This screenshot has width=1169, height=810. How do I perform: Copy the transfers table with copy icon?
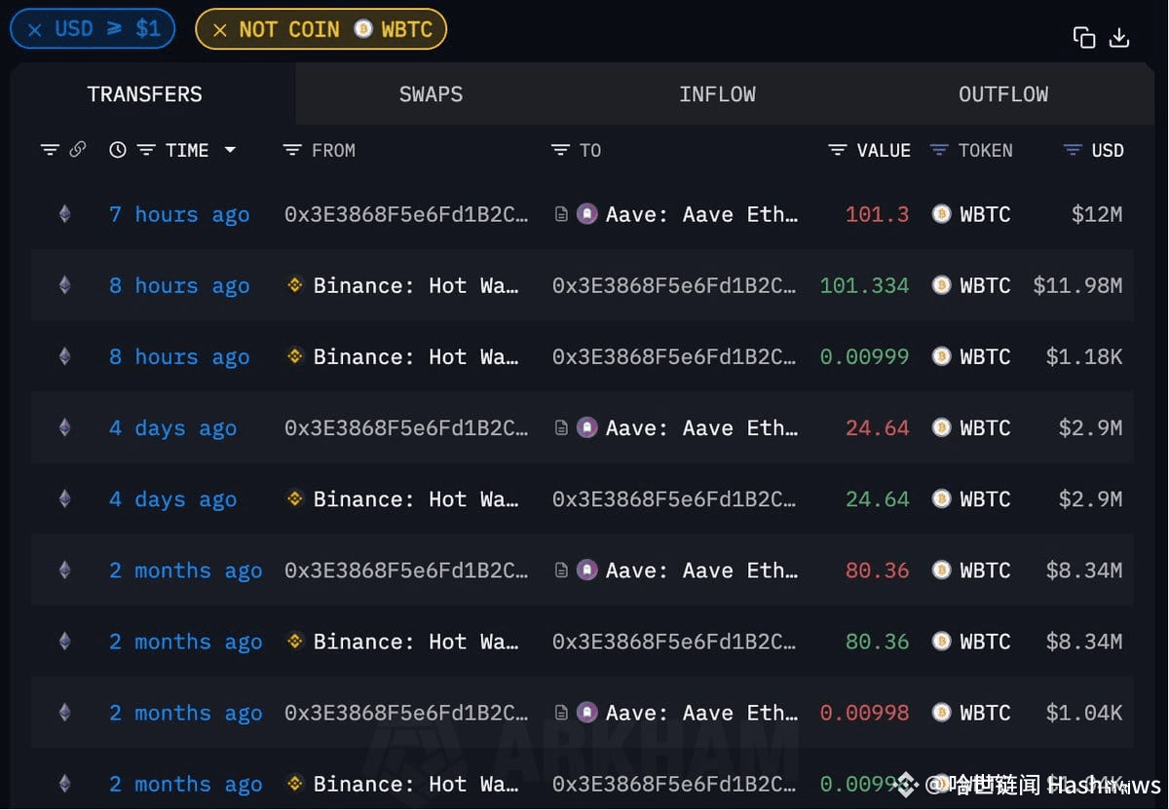[x=1084, y=38]
